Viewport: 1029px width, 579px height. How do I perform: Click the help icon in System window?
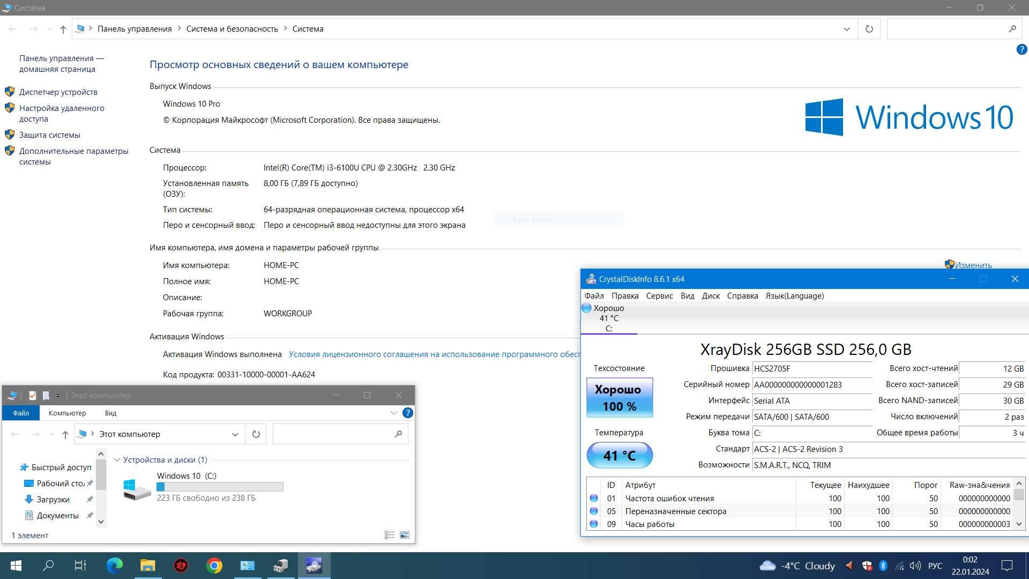point(1021,50)
